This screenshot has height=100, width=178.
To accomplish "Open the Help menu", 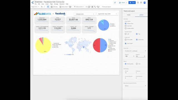I will 67,4.
